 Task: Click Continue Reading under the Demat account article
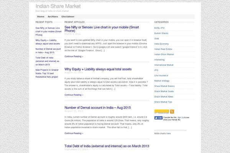pos(74,133)
